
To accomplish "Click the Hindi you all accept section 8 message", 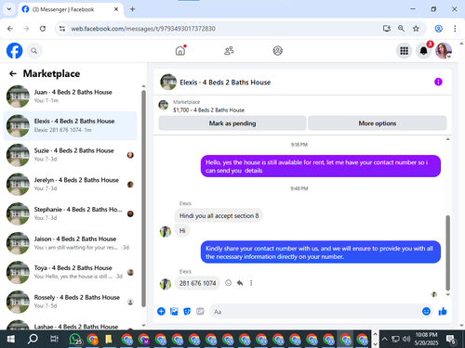I will tap(219, 215).
